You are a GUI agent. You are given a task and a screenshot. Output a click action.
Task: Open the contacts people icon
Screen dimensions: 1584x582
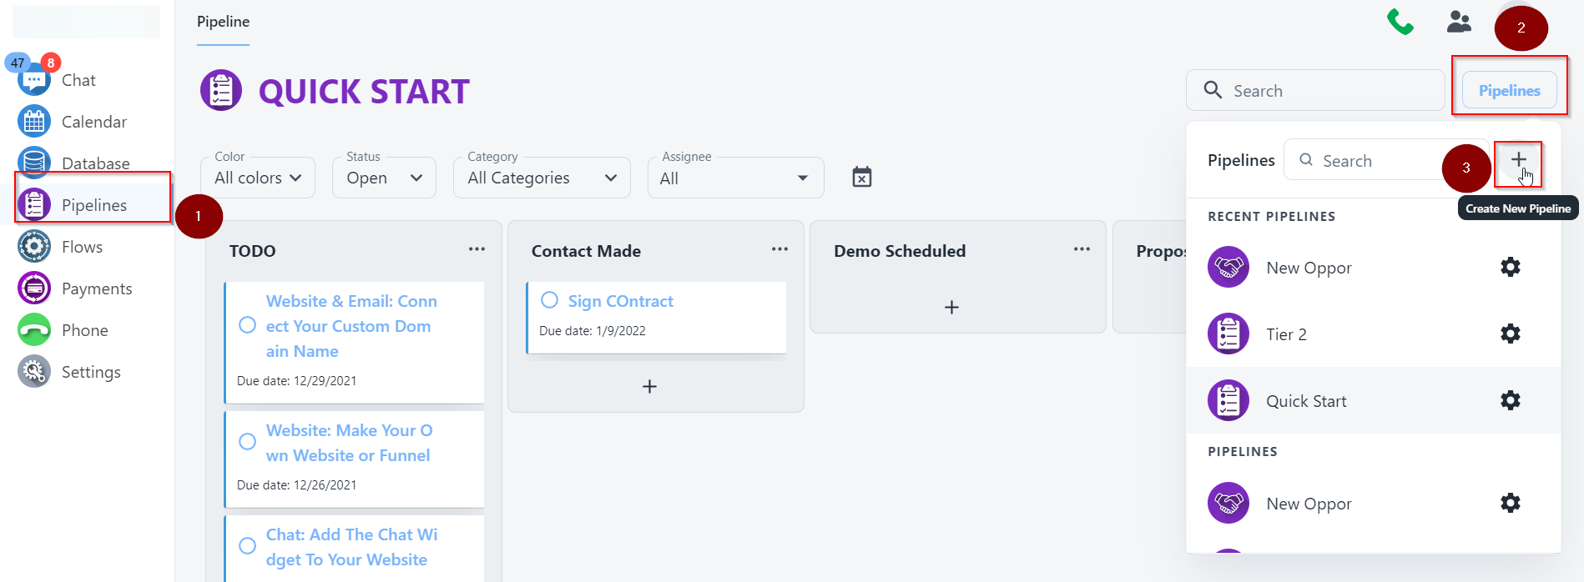pos(1459,22)
